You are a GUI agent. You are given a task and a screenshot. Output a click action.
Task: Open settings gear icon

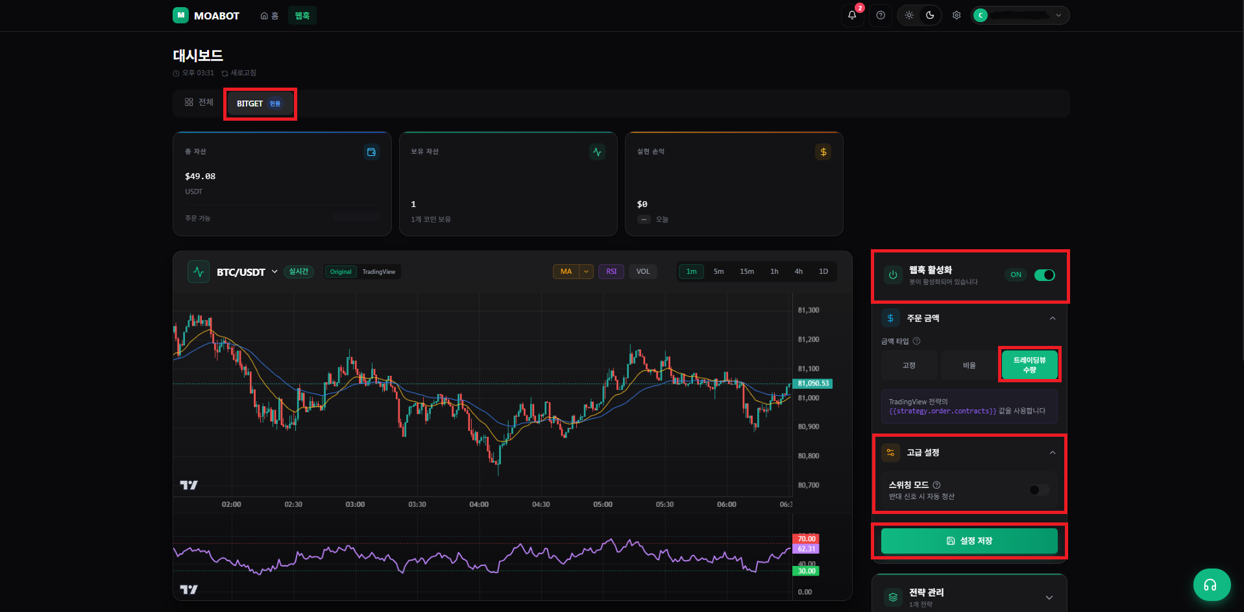[x=957, y=15]
